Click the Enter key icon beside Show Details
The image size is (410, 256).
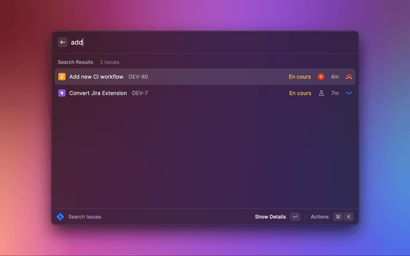[x=295, y=216]
